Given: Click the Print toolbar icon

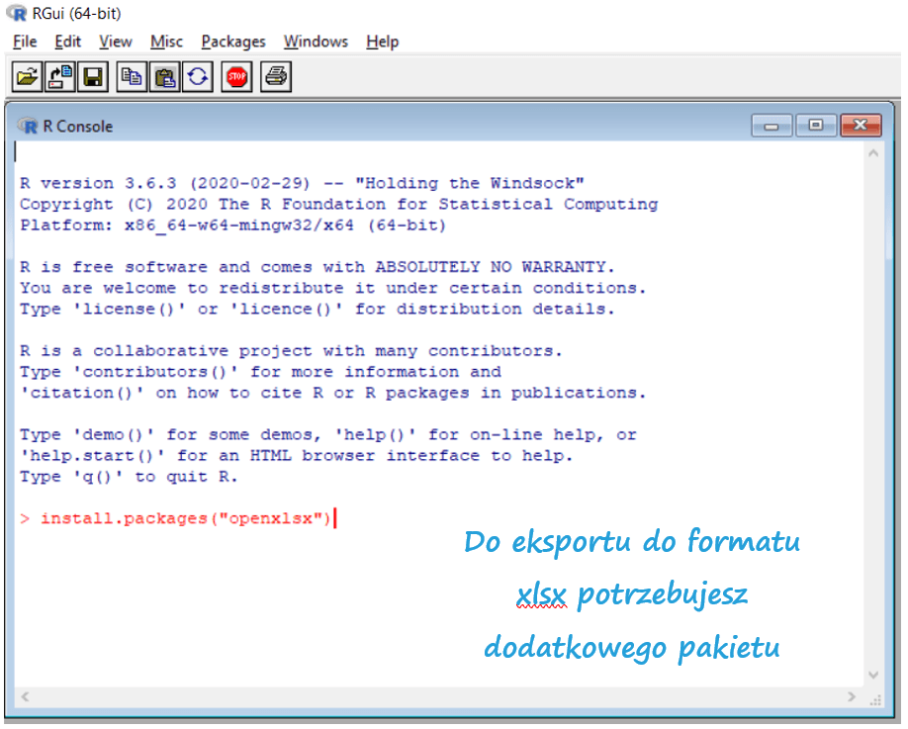Looking at the screenshot, I should click(x=276, y=76).
